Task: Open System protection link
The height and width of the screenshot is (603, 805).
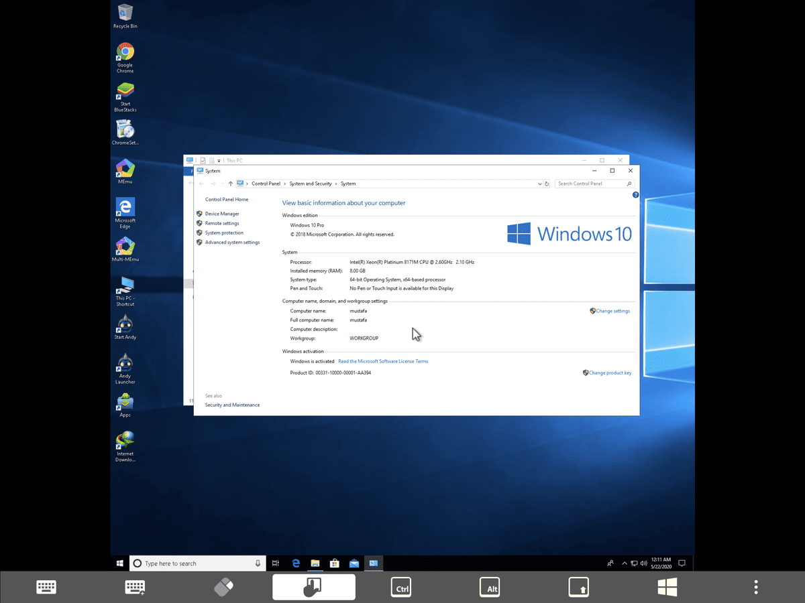Action: tap(224, 232)
